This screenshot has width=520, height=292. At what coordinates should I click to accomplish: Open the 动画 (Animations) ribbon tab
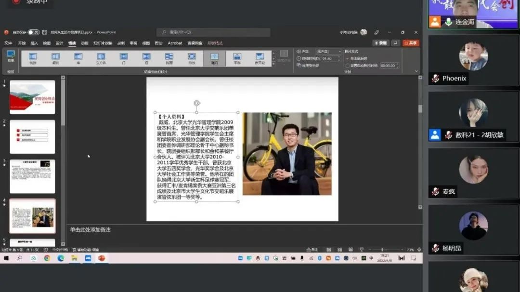[84, 43]
